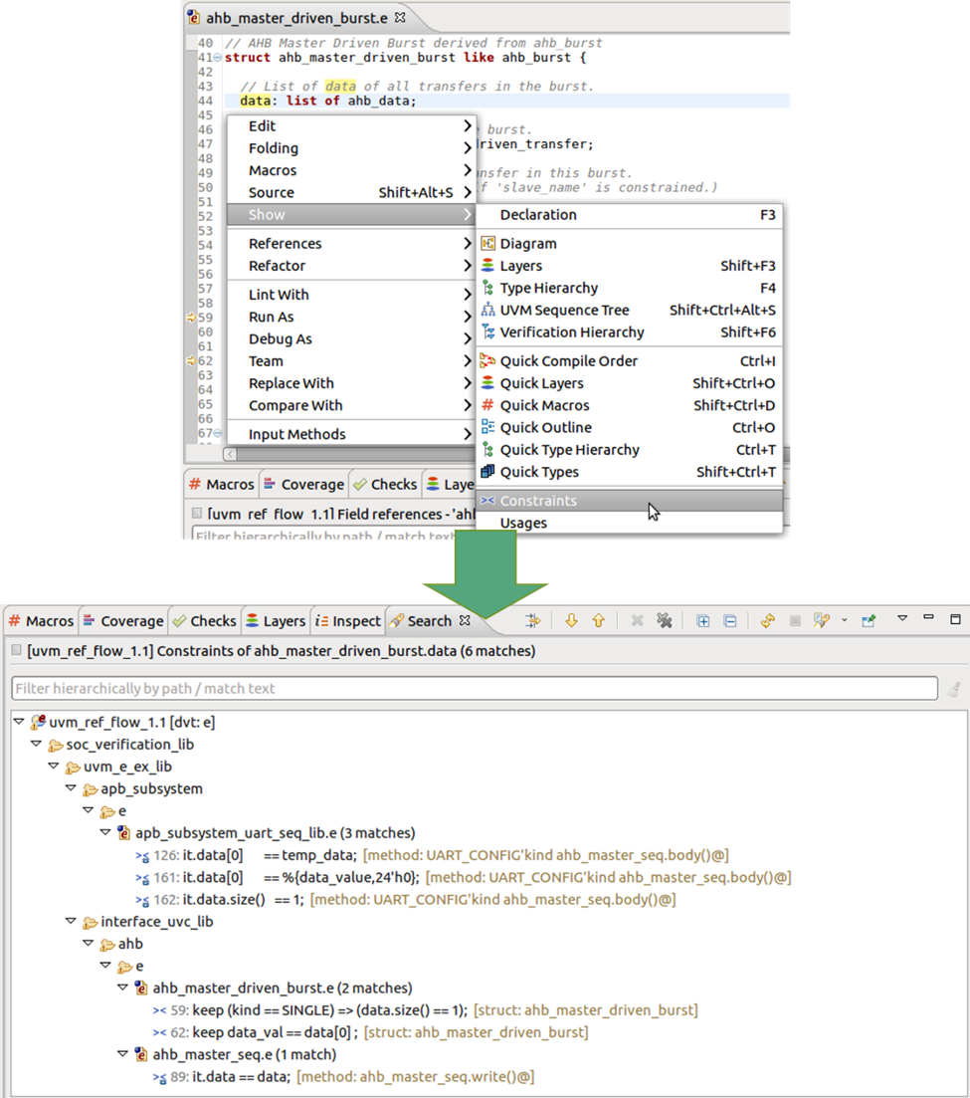Viewport: 970px width, 1098px height.
Task: Switch to the Inspect tab
Action: [348, 621]
